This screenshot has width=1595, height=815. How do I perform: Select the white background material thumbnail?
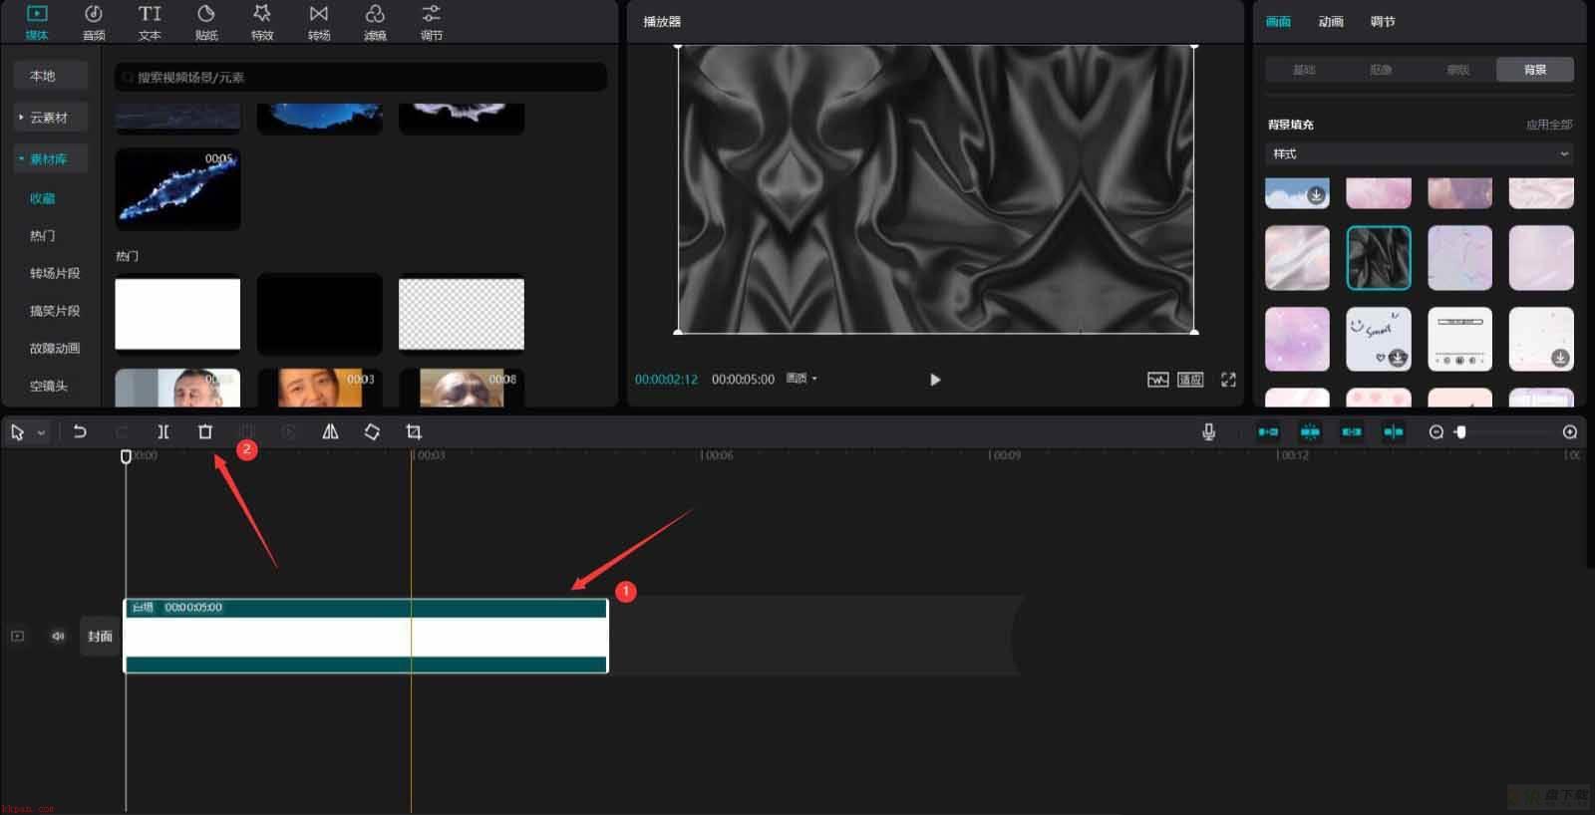177,315
